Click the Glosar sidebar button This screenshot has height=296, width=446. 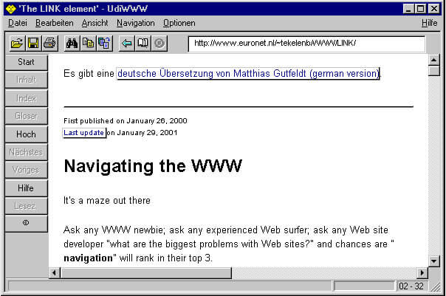click(x=26, y=116)
